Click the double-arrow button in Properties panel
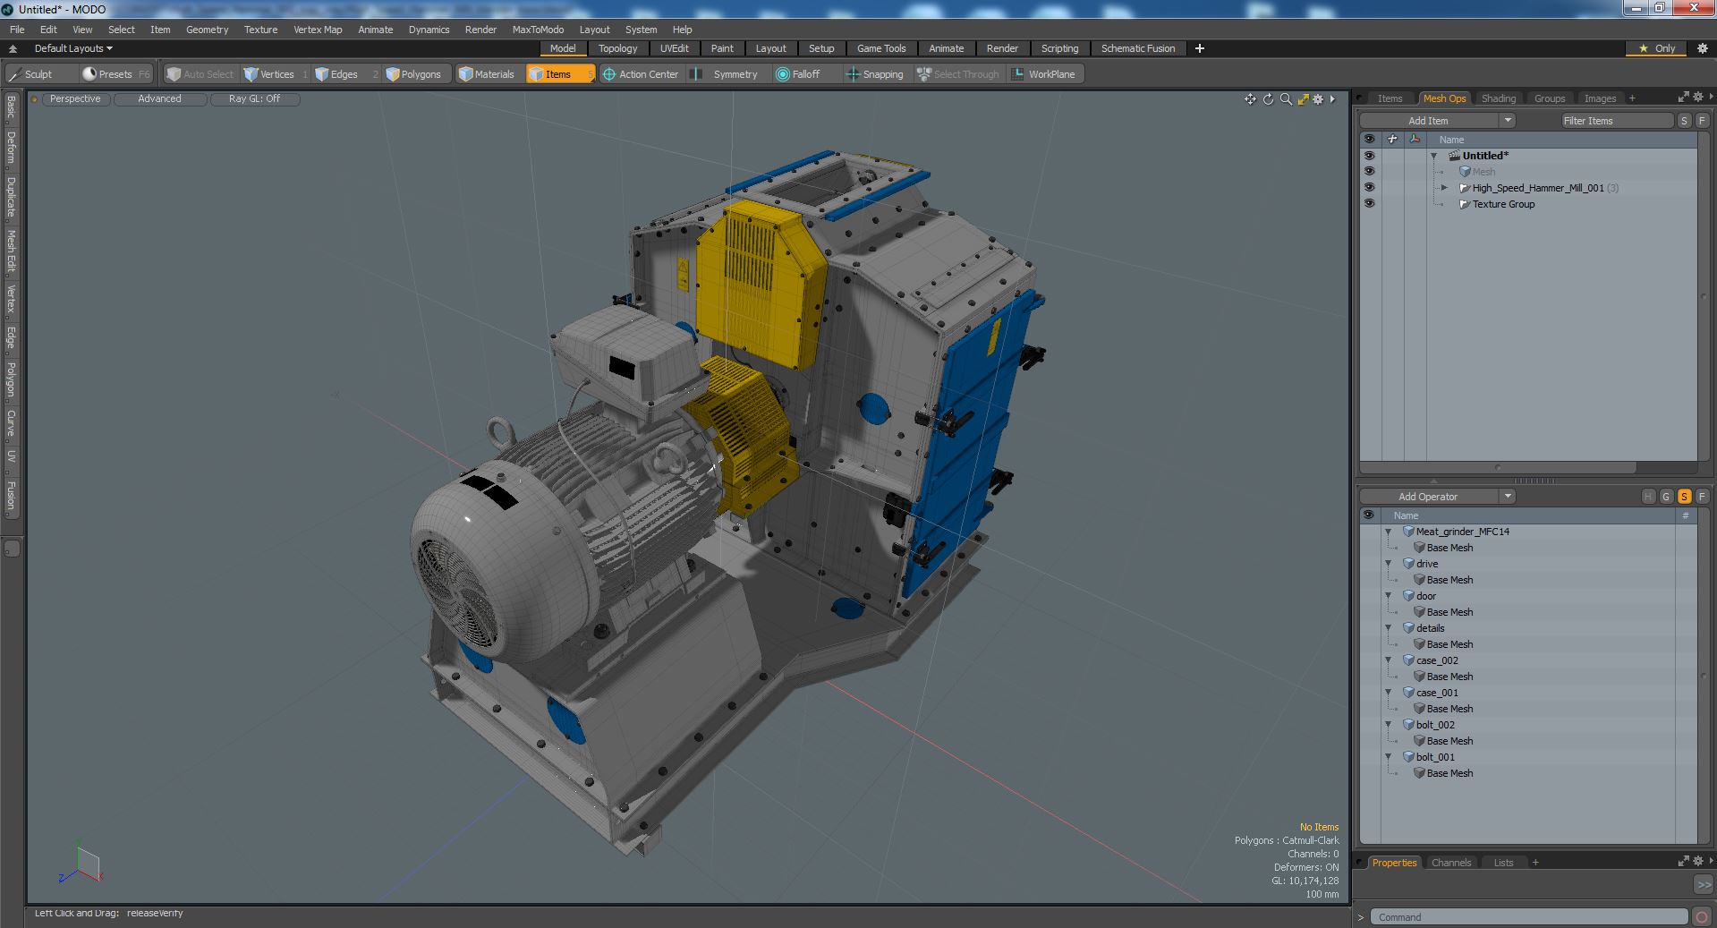Image resolution: width=1717 pixels, height=928 pixels. (1703, 884)
